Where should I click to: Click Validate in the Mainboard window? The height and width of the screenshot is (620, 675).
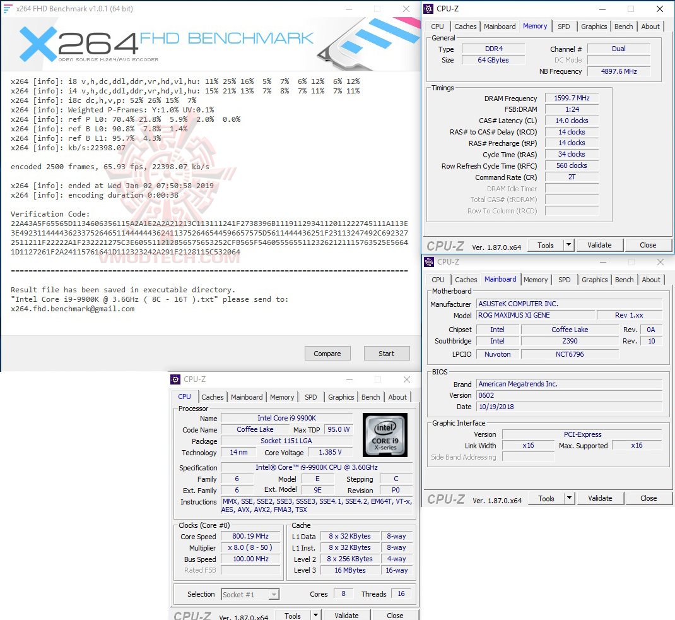(x=600, y=498)
